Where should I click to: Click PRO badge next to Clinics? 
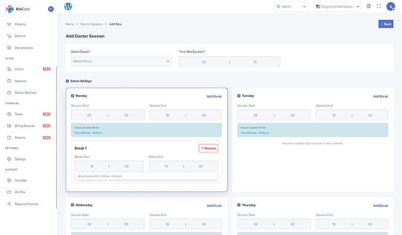pyautogui.click(x=46, y=69)
